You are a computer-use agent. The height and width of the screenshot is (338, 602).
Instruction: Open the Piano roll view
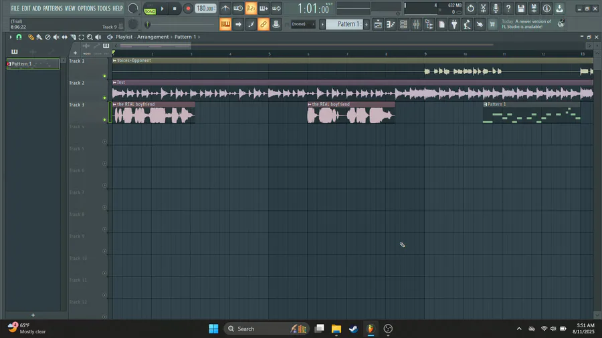(x=391, y=25)
